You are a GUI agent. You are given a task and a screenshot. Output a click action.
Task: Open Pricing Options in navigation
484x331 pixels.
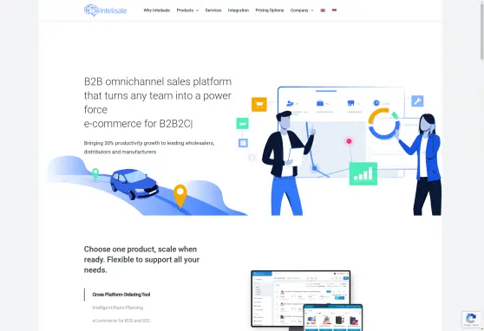click(x=270, y=10)
